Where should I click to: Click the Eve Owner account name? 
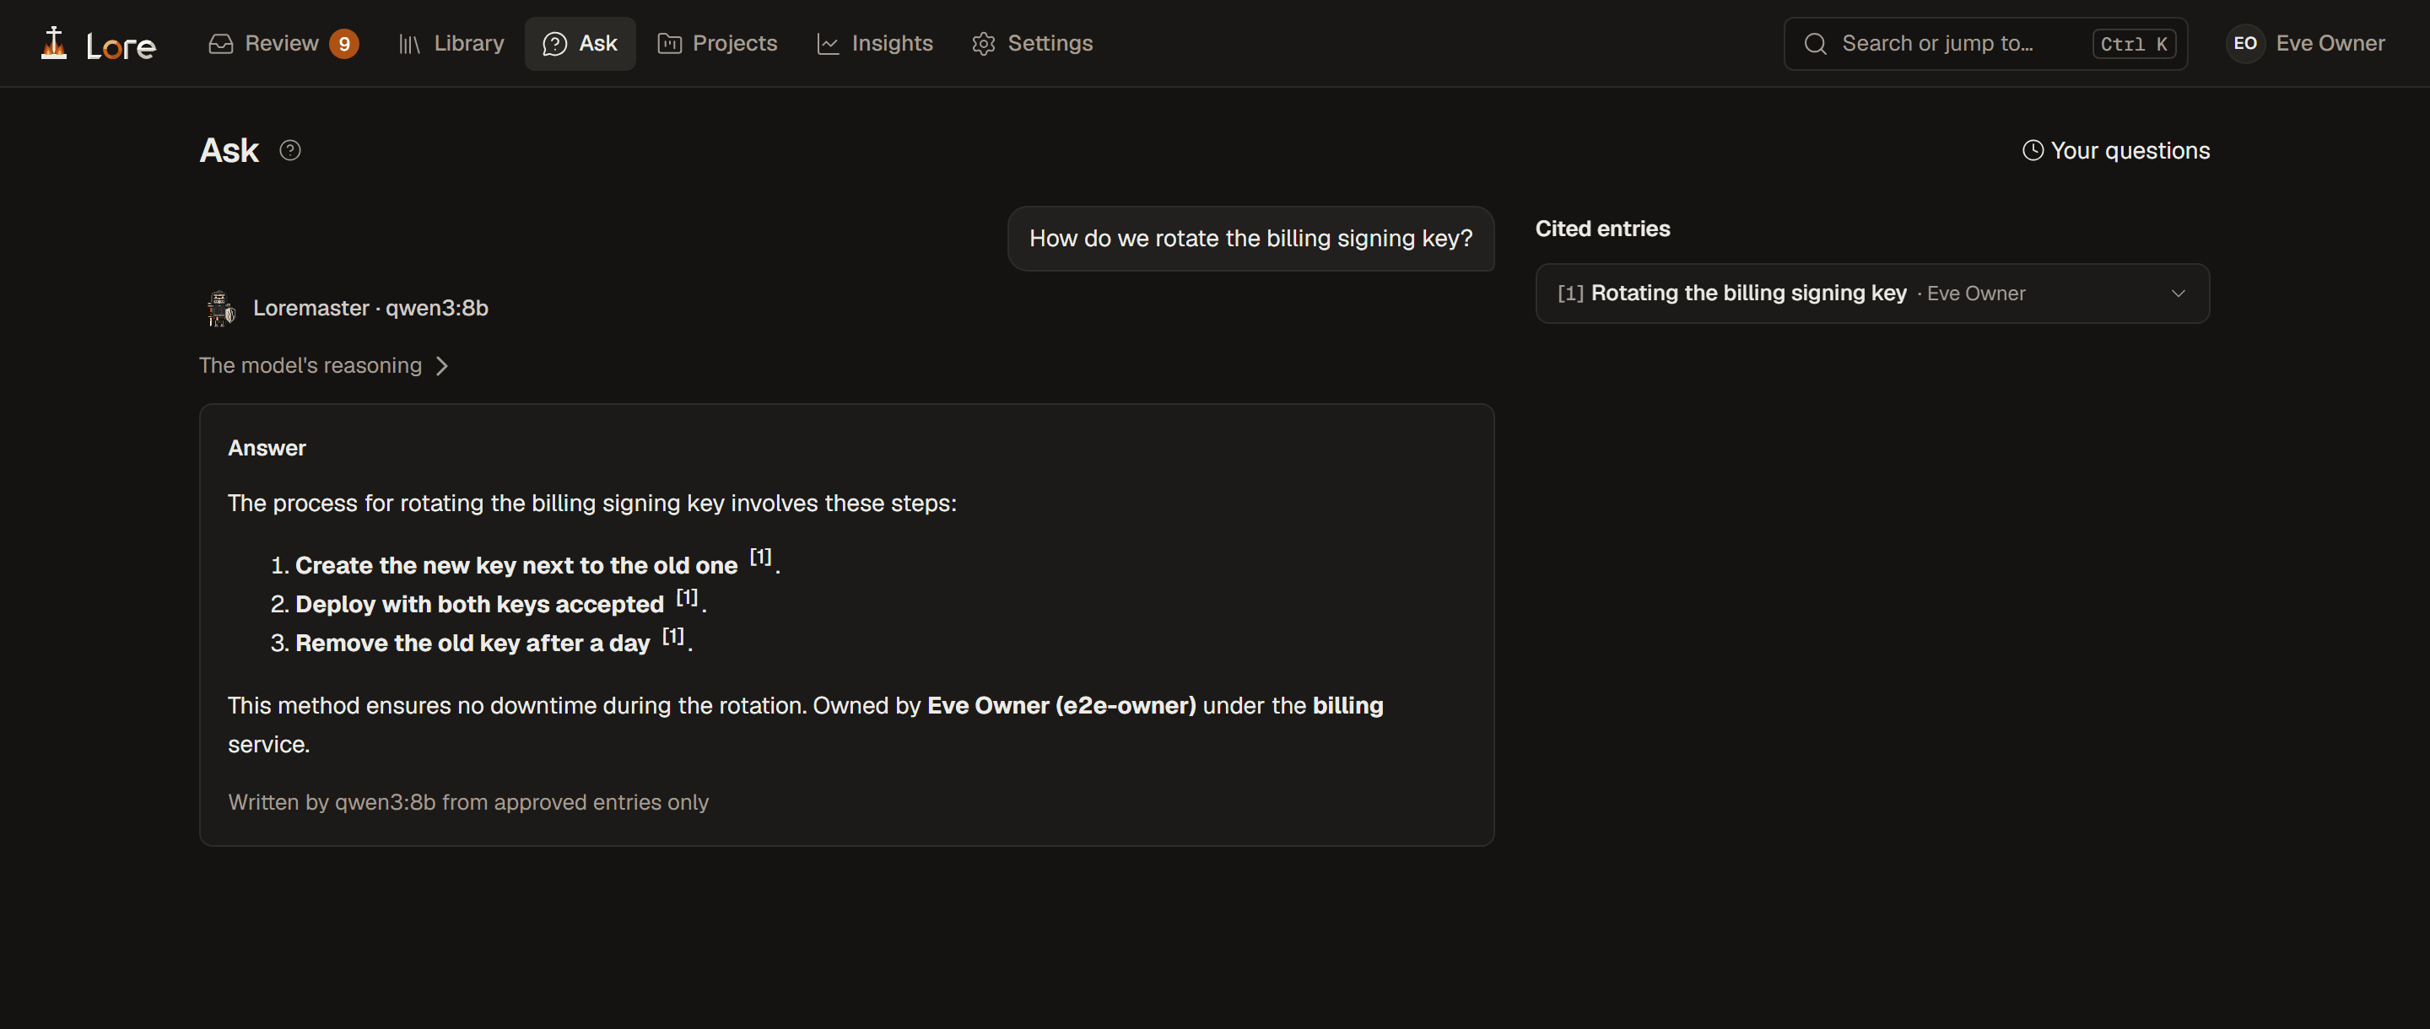point(2330,43)
